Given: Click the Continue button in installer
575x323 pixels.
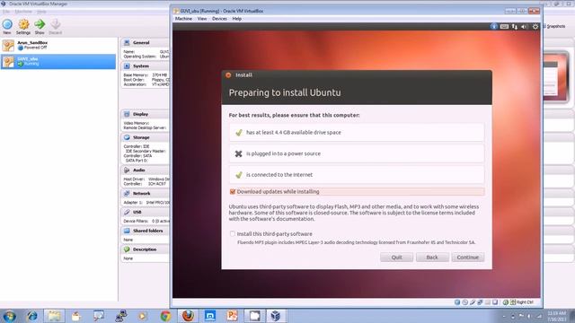Looking at the screenshot, I should [468, 258].
